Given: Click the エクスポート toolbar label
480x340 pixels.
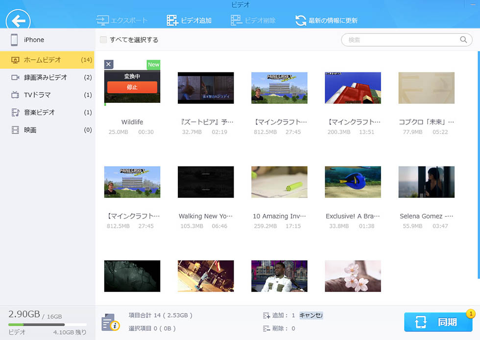Looking at the screenshot, I should [x=129, y=21].
